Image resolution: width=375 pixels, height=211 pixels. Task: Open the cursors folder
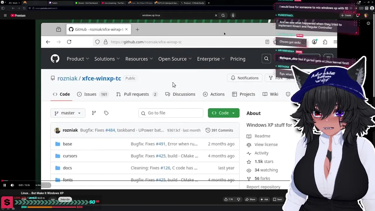click(70, 156)
